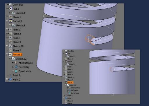Expand the Sketch.1 node in the large tree
149x106 pixels.
click(10, 13)
